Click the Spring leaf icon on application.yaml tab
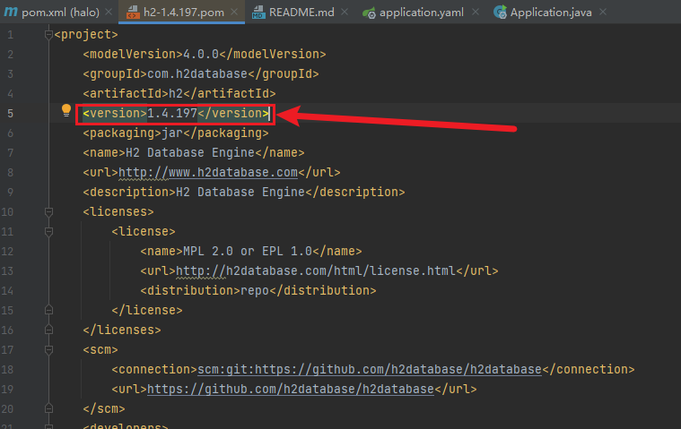 (x=368, y=13)
